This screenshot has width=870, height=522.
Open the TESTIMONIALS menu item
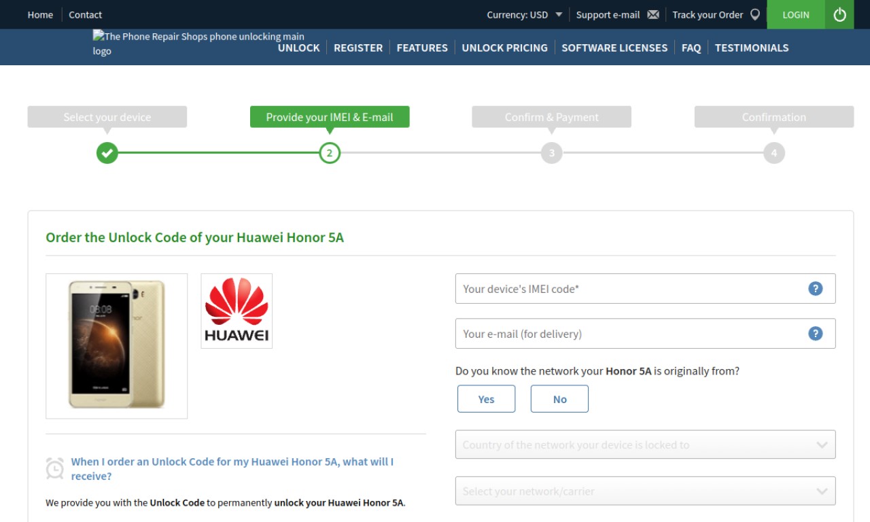752,48
